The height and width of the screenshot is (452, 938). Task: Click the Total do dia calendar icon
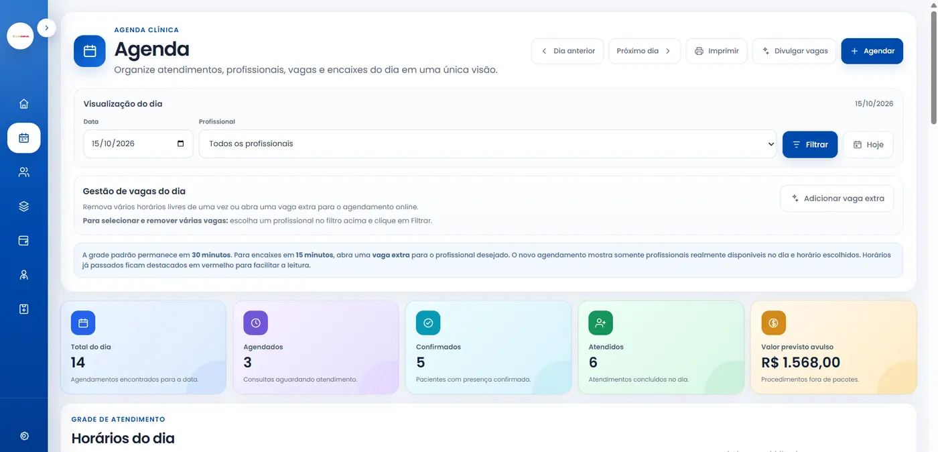83,323
